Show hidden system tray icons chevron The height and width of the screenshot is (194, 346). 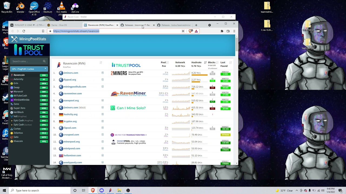click(297, 190)
